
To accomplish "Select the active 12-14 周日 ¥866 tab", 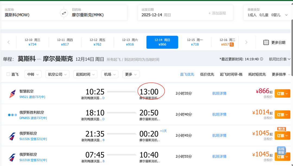I will (x=162, y=42).
